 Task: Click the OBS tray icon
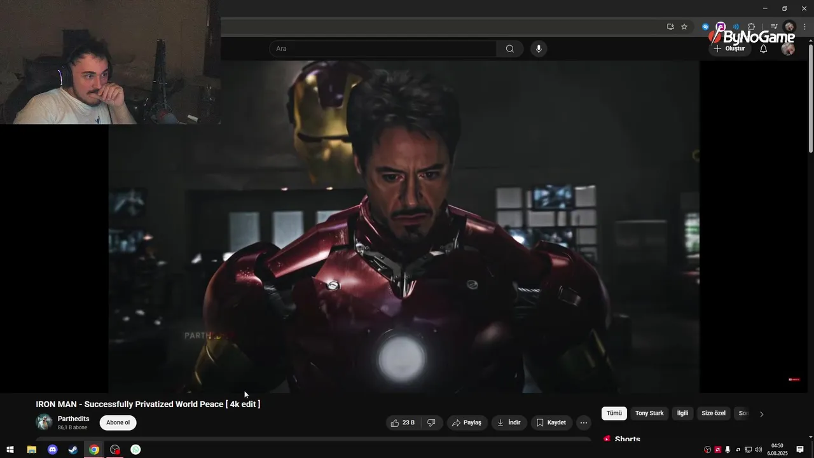[707, 450]
